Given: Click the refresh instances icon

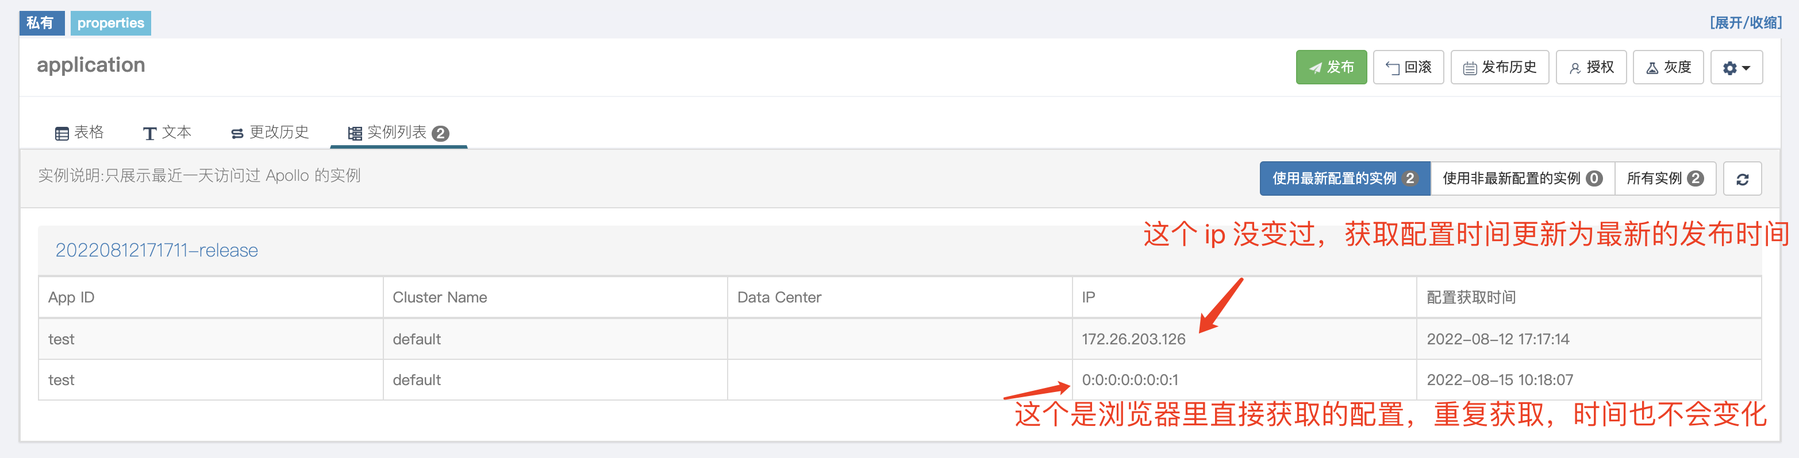Looking at the screenshot, I should pos(1743,178).
